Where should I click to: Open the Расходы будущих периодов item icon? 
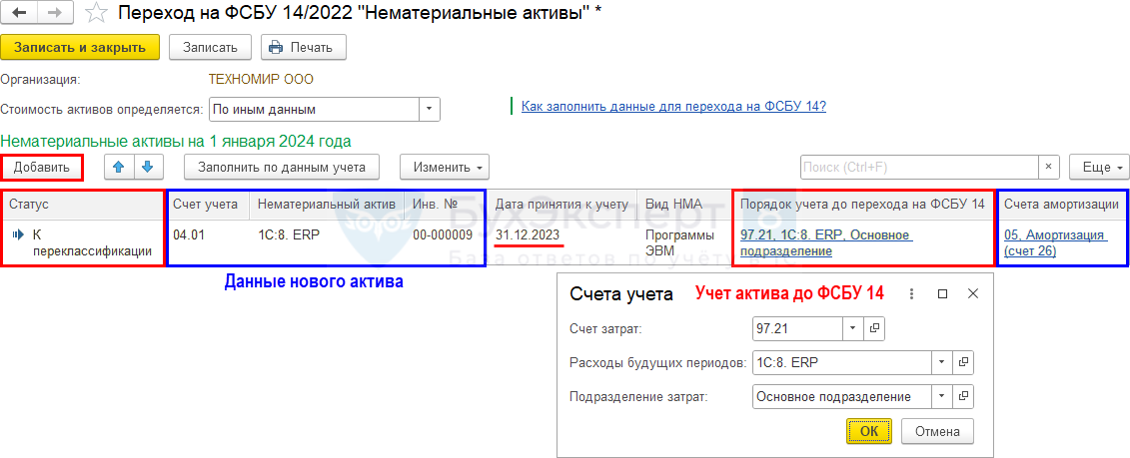pyautogui.click(x=963, y=363)
